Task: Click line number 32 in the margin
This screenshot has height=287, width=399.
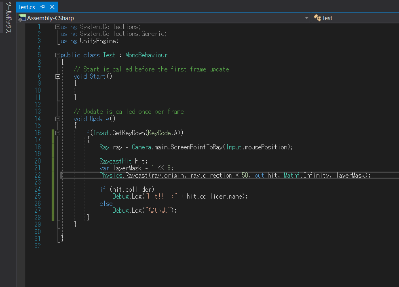Action: click(x=38, y=245)
